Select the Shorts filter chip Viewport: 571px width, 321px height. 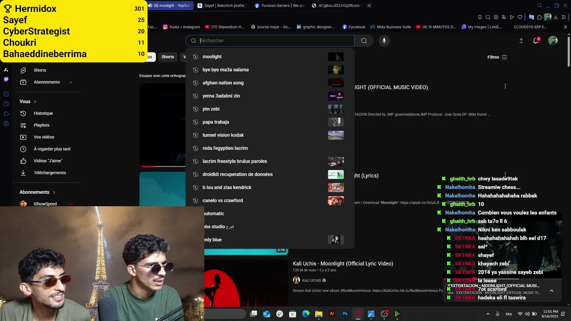[168, 57]
